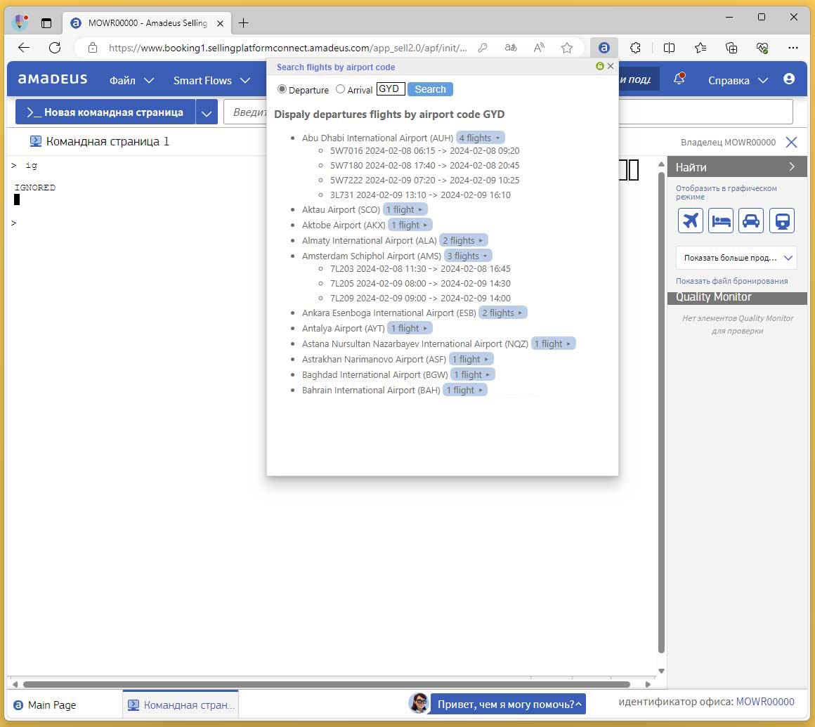Screen dimensions: 815x727
Task: Expand Aktobe Airport 1 flight list
Action: [x=410, y=225]
